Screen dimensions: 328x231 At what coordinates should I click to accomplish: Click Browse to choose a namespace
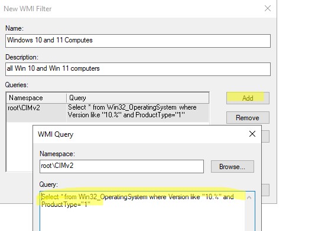pos(232,167)
